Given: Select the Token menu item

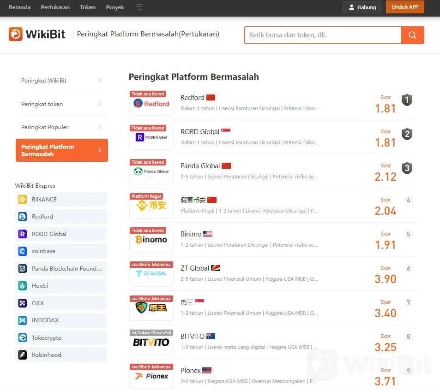Looking at the screenshot, I should coord(88,7).
